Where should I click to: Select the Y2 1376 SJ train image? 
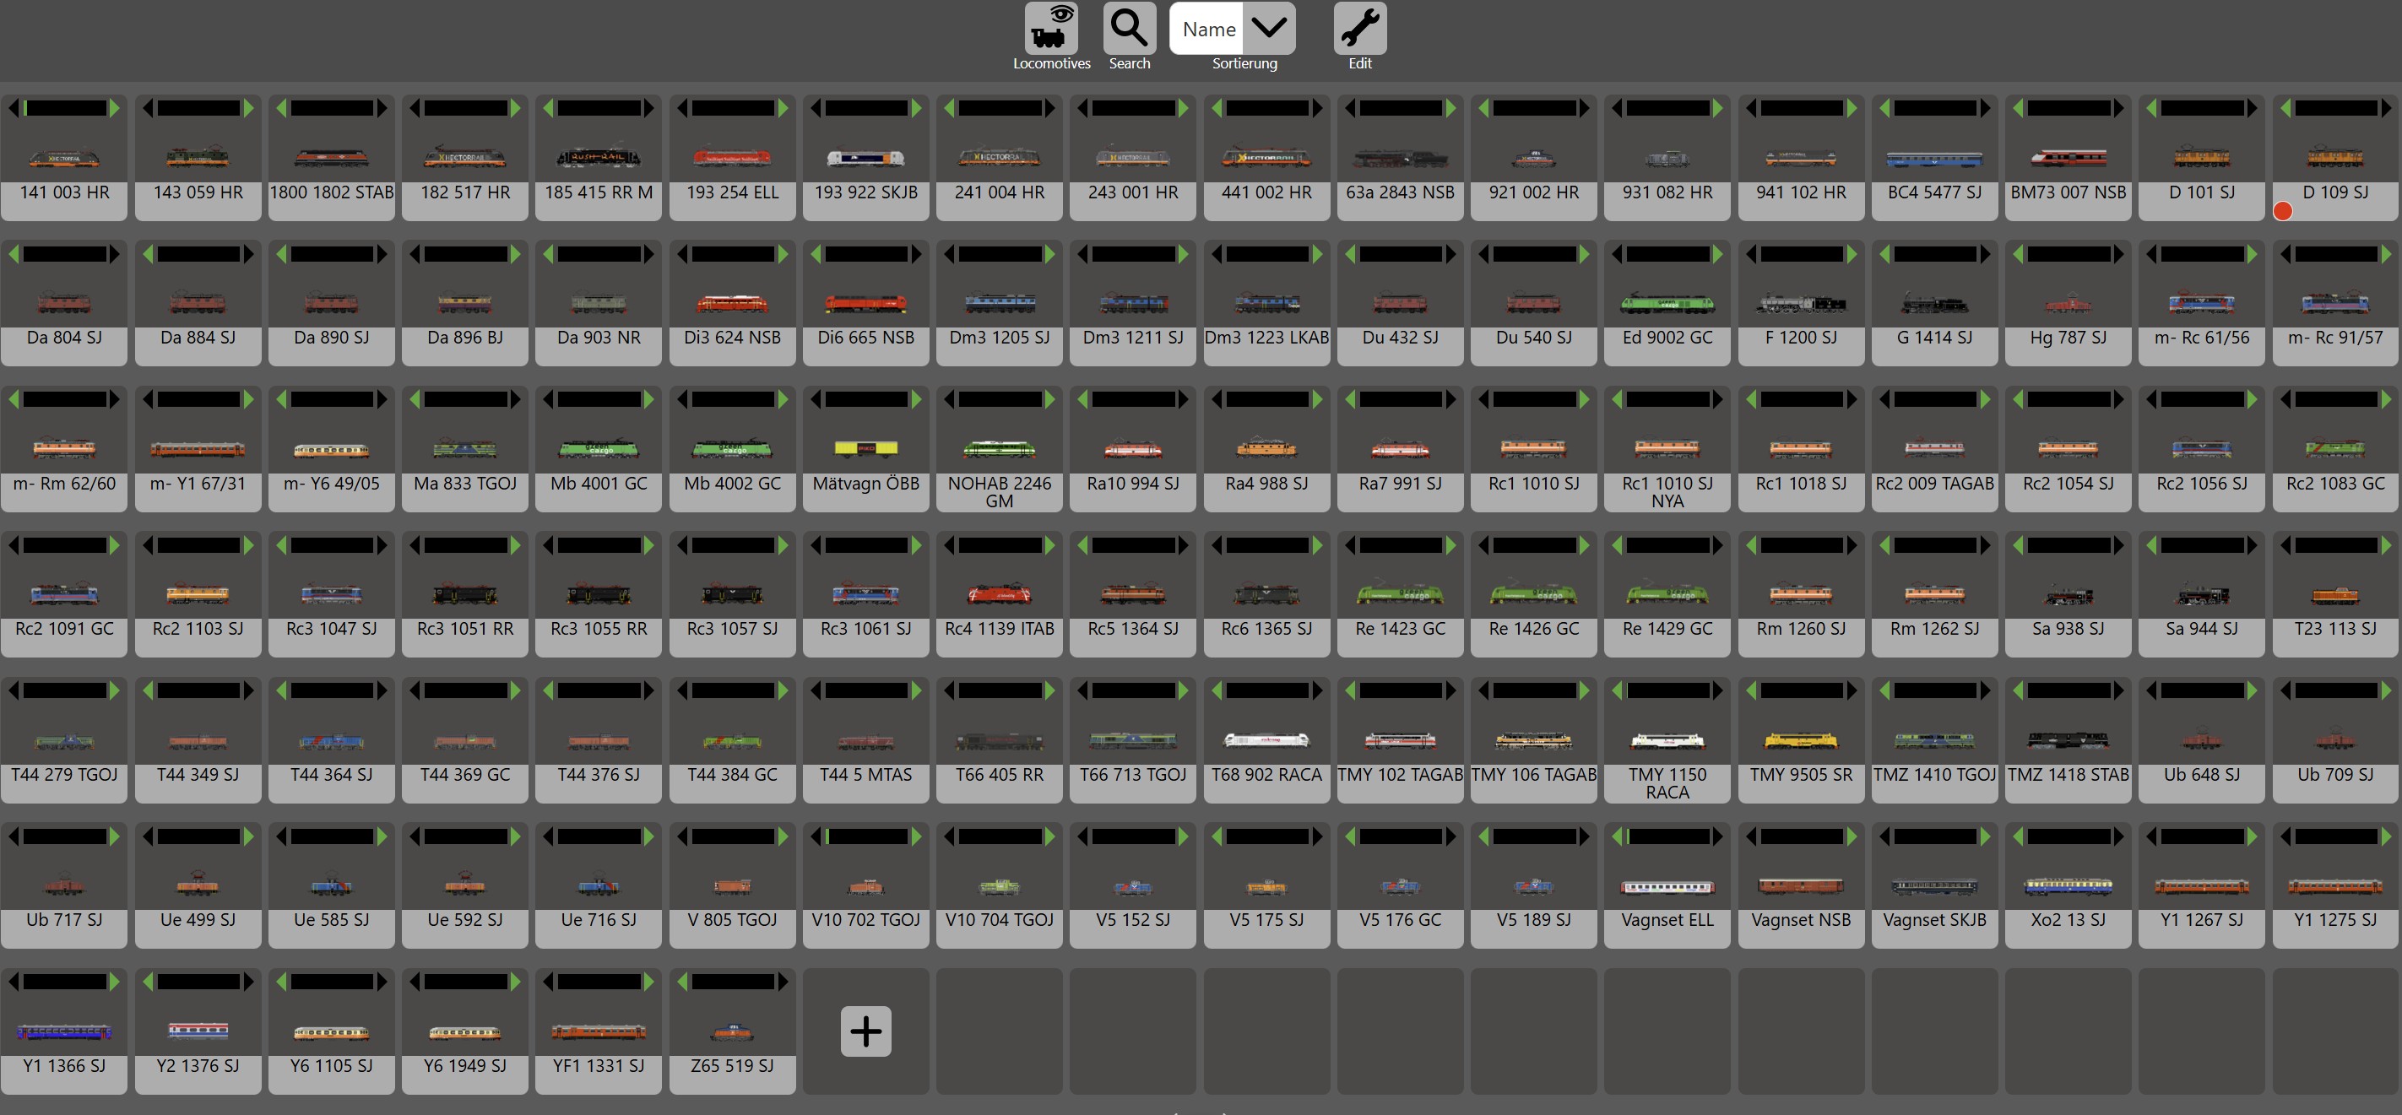tap(198, 1030)
